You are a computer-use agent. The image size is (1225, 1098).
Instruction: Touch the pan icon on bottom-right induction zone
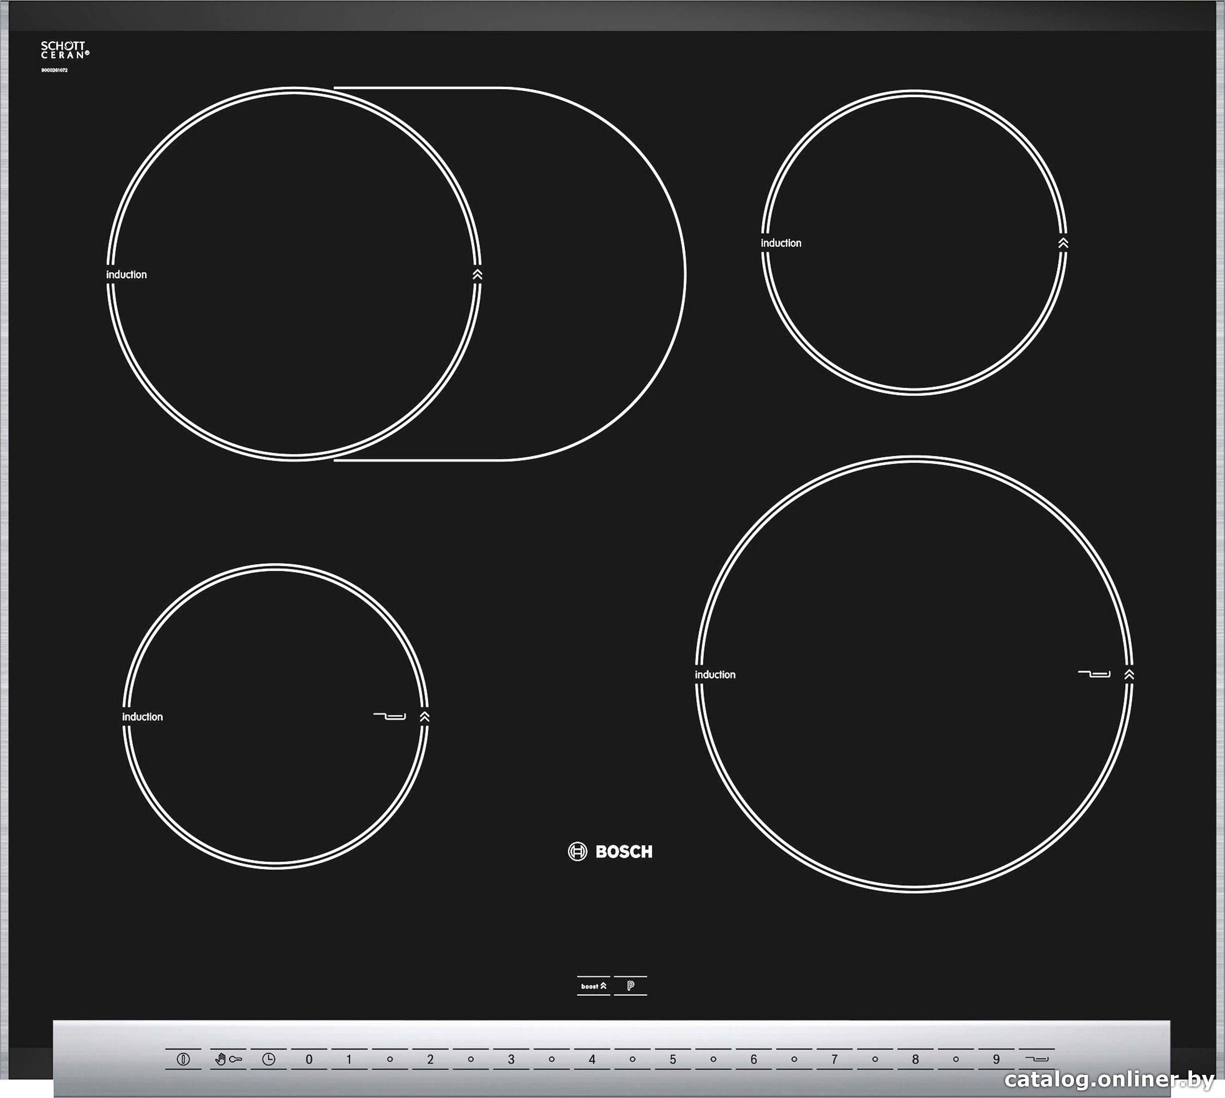[1095, 674]
